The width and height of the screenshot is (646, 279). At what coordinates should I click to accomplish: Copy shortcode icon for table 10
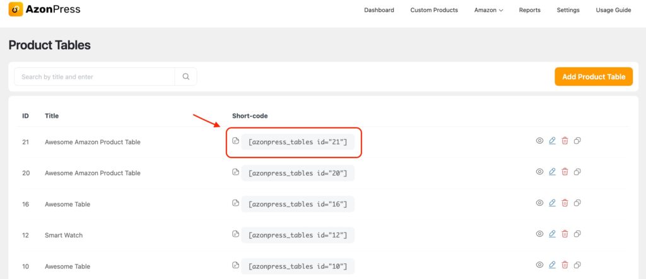click(236, 265)
